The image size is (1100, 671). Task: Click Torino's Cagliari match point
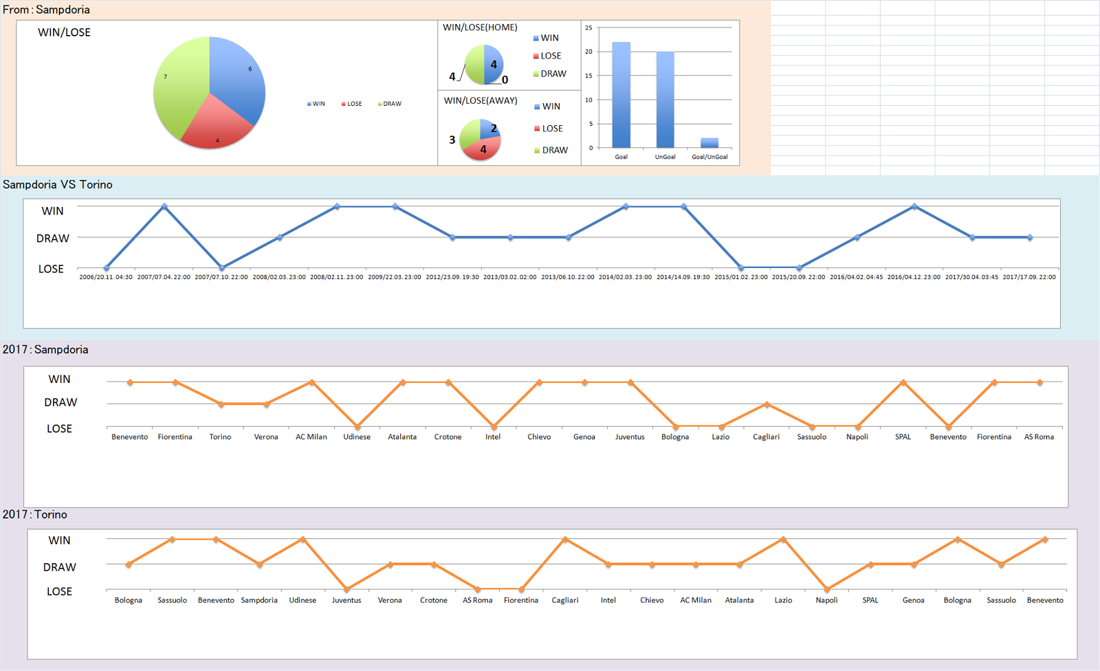(x=564, y=540)
